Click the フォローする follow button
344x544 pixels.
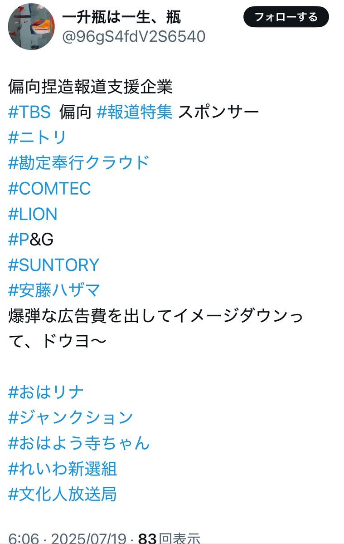click(286, 17)
